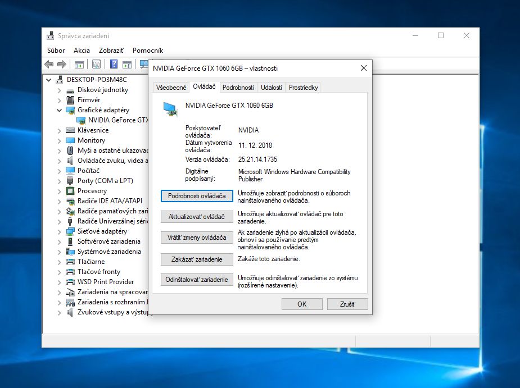Image resolution: width=520 pixels, height=388 pixels.
Task: Expand the Zariadenia s rozhraním branch
Action: pos(60,302)
